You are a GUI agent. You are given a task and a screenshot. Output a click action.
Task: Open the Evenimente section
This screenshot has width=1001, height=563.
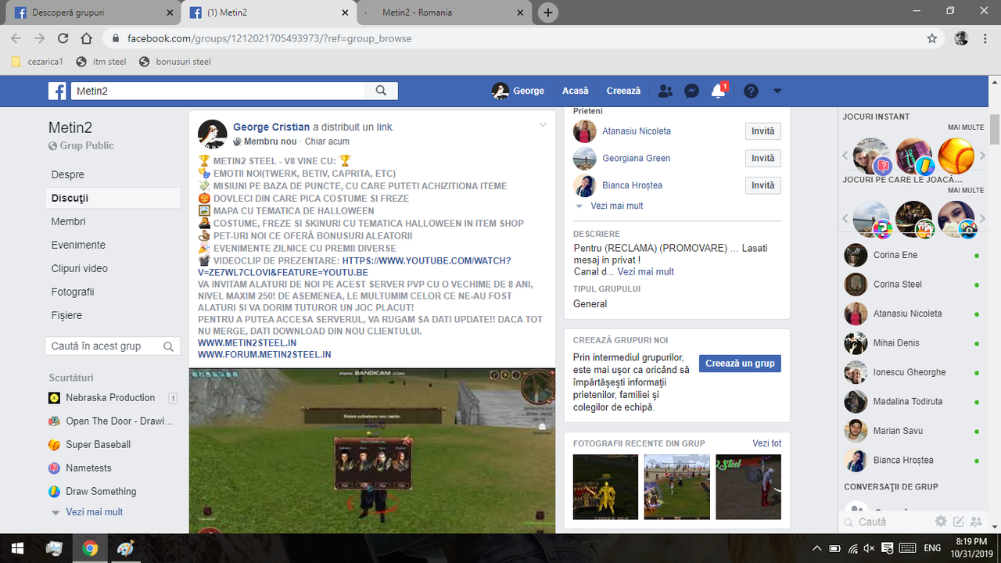pos(78,245)
